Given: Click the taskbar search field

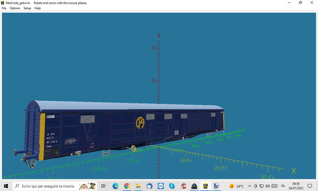Looking at the screenshot, I should (x=55, y=186).
